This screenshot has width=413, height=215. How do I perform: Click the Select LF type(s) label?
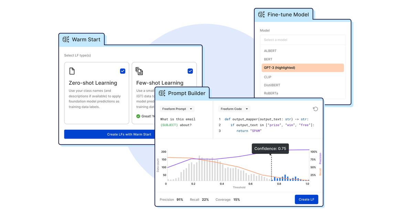[77, 56]
